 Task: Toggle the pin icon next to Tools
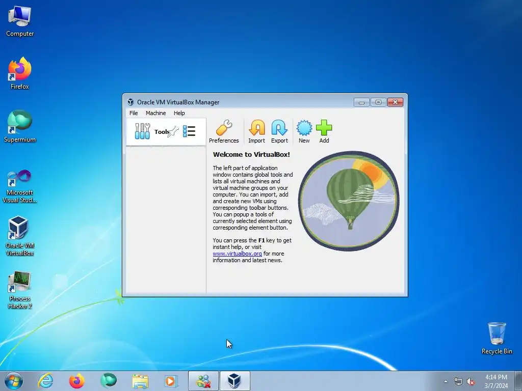173,132
